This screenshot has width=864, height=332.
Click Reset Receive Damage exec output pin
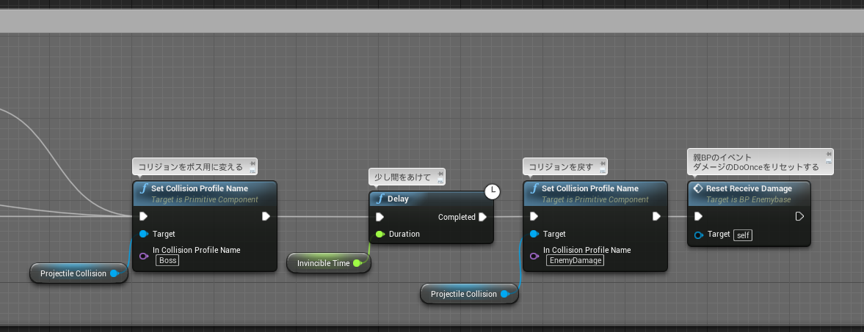click(799, 216)
